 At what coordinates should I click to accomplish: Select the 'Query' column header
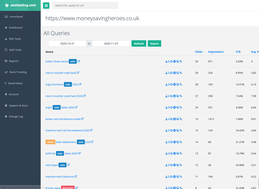49,52
